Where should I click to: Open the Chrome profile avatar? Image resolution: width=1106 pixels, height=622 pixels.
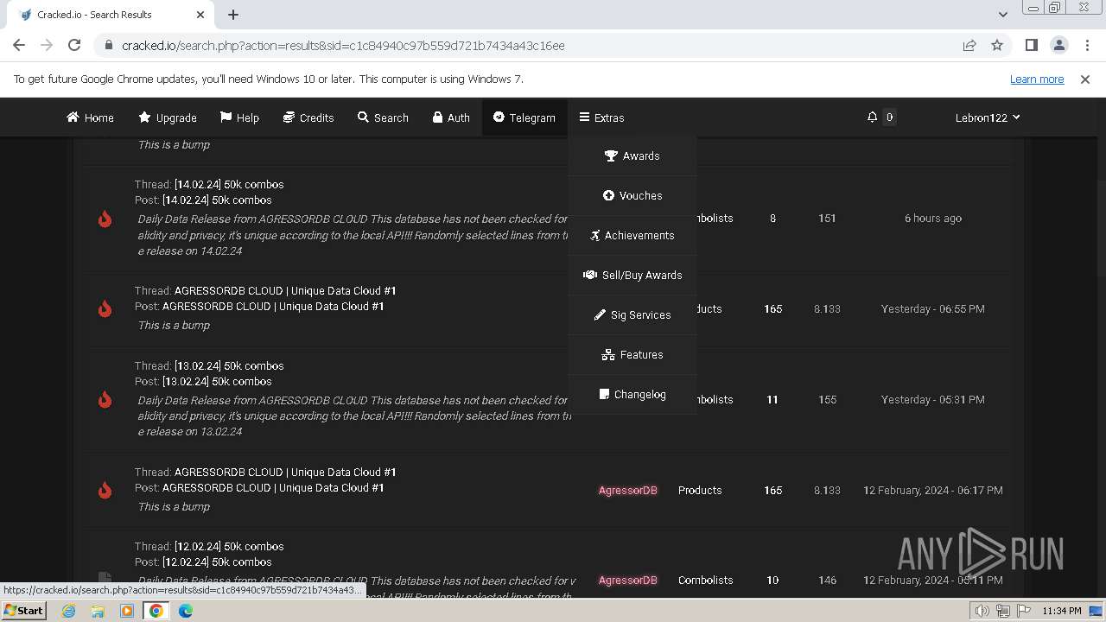coord(1058,45)
